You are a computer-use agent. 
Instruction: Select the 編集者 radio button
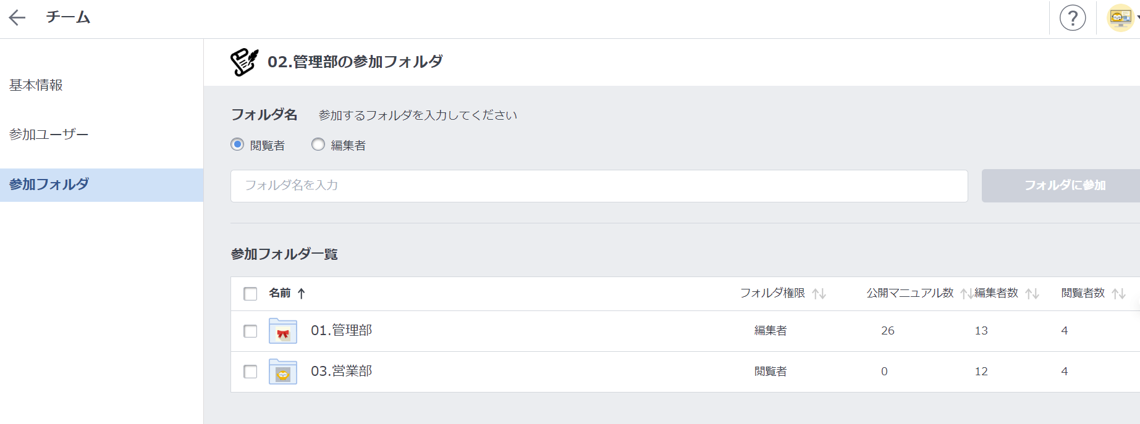[x=318, y=144]
